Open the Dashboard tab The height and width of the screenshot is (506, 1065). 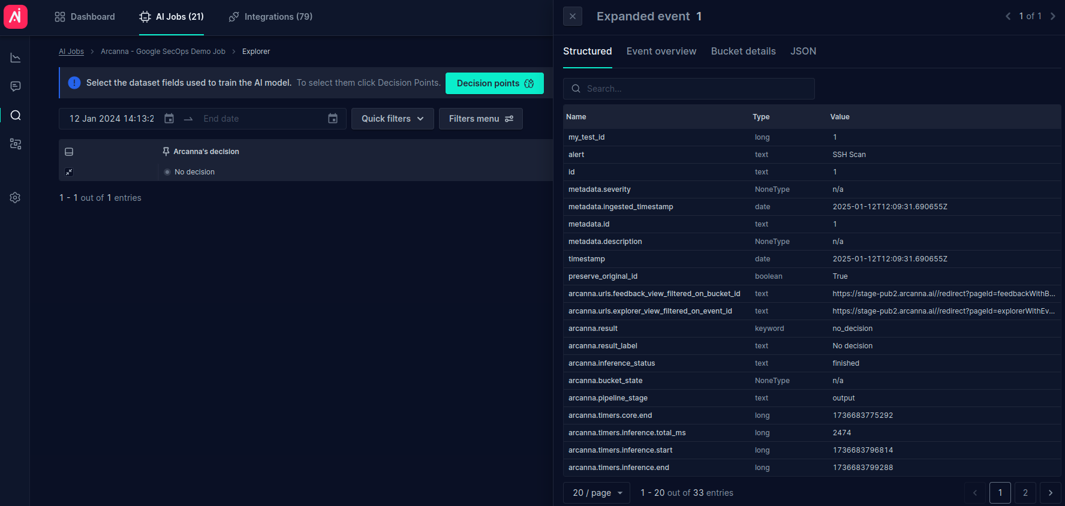pyautogui.click(x=85, y=17)
